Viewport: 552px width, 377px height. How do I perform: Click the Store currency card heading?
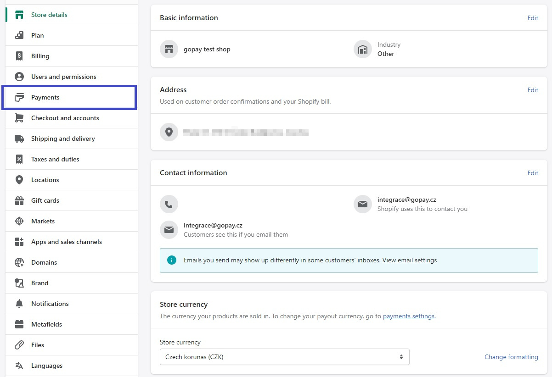[184, 305]
